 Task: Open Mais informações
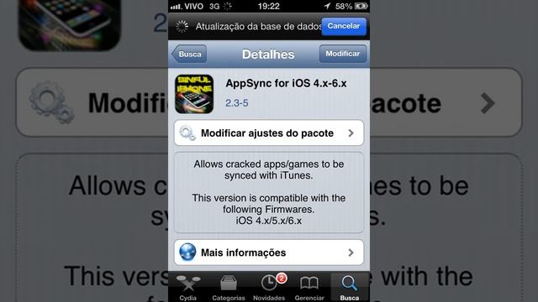pos(269,253)
